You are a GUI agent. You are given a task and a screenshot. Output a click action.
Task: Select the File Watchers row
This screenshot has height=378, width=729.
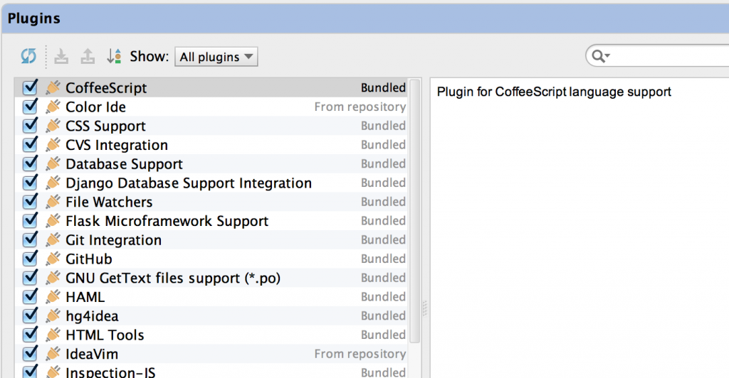pos(211,202)
